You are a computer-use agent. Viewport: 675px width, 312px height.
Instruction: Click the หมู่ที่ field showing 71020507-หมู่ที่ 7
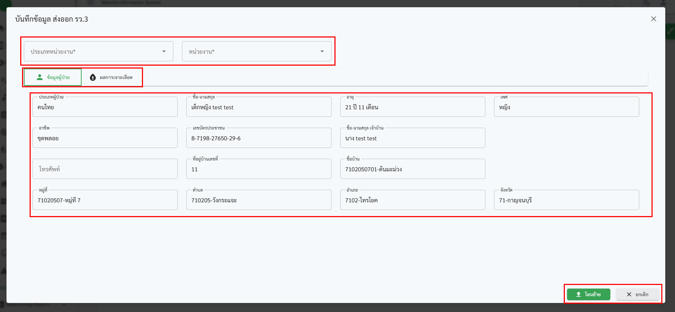(105, 200)
